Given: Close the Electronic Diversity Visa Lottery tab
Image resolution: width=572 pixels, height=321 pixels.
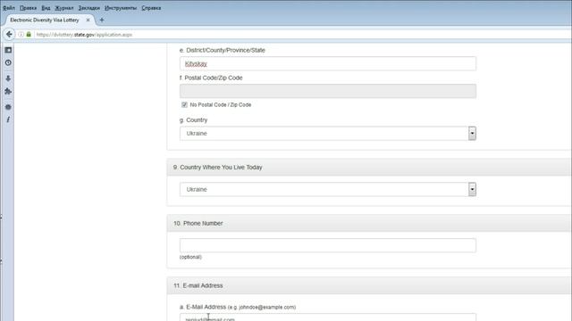Looking at the screenshot, I should pyautogui.click(x=88, y=20).
